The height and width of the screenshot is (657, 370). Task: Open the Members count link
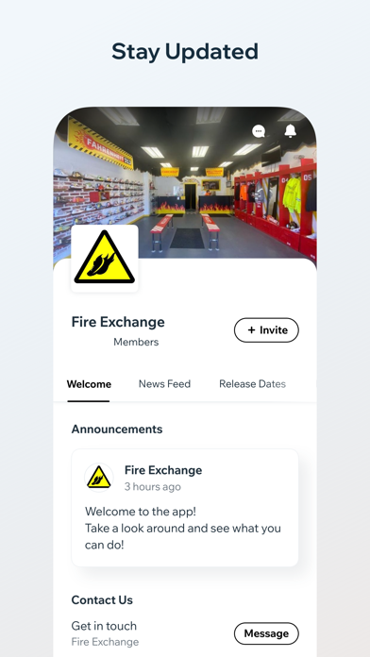[x=136, y=342]
